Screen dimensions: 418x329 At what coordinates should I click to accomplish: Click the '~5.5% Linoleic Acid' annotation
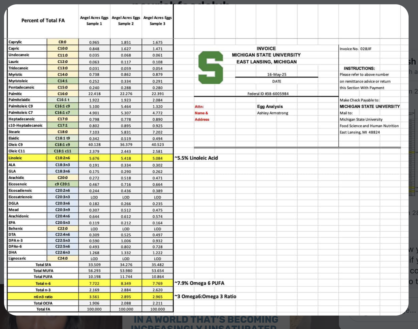(x=196, y=158)
